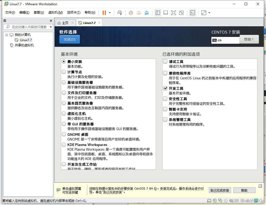The width and height of the screenshot is (266, 205).
Task: Select Linux7.7 in the library tree
Action: click(26, 40)
